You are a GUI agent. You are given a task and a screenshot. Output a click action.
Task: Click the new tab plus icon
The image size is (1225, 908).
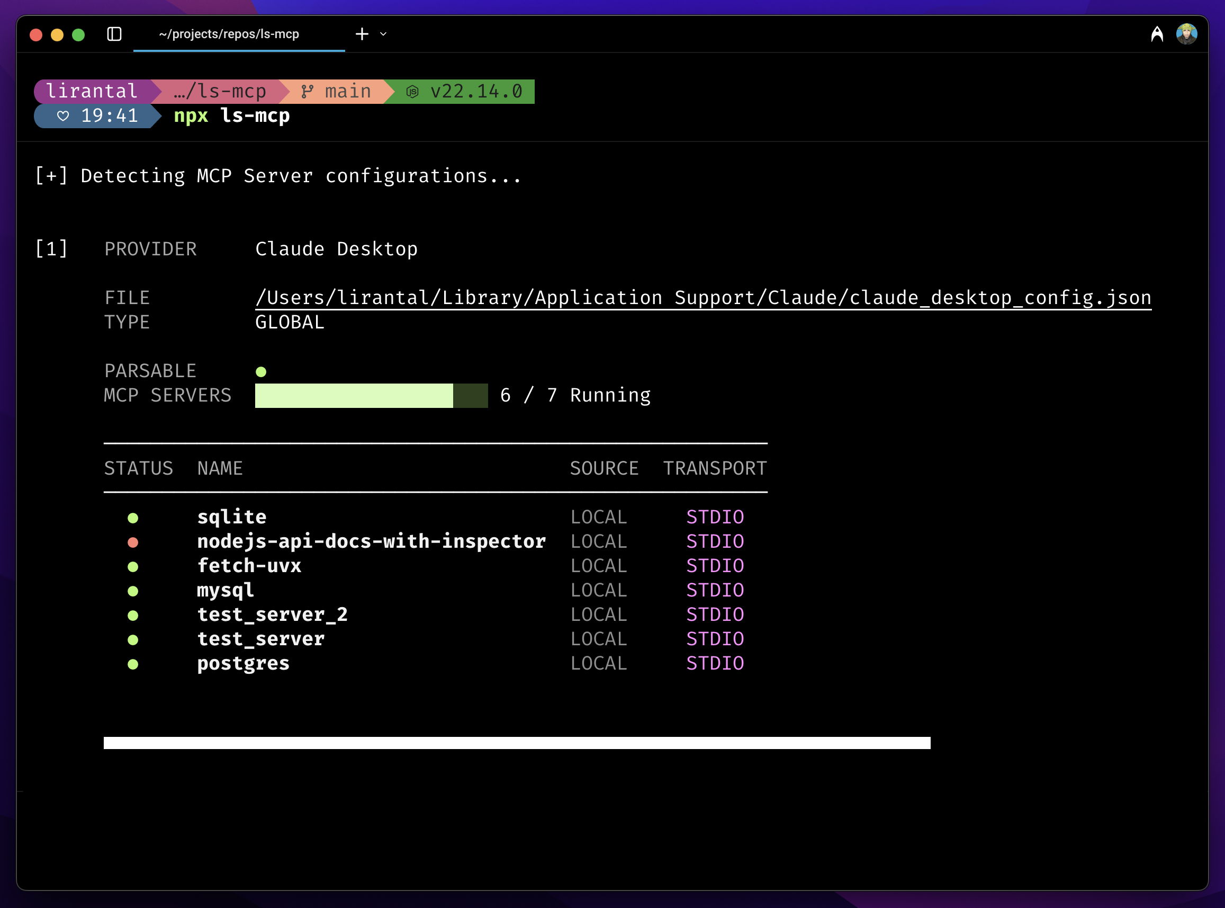tap(362, 34)
